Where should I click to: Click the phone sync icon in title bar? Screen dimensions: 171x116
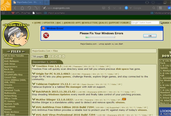pos(147,2)
